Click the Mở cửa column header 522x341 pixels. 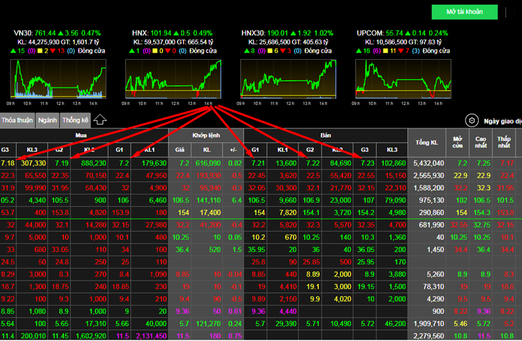click(457, 142)
